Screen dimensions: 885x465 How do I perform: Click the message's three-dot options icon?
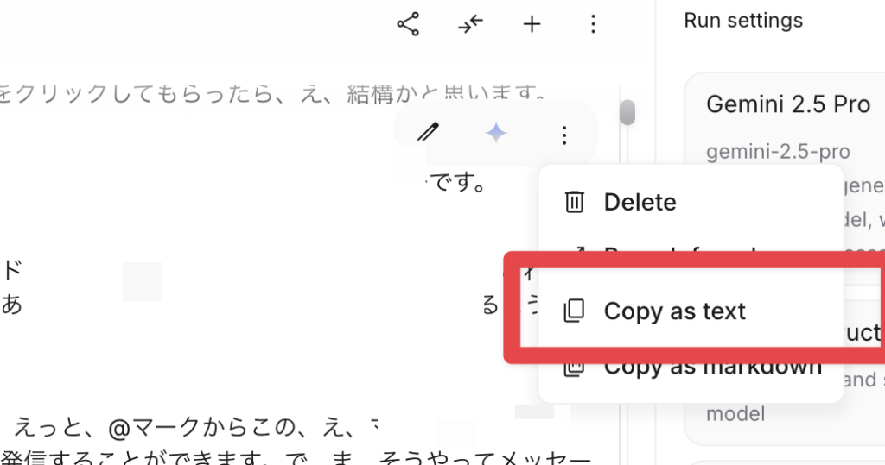[563, 135]
